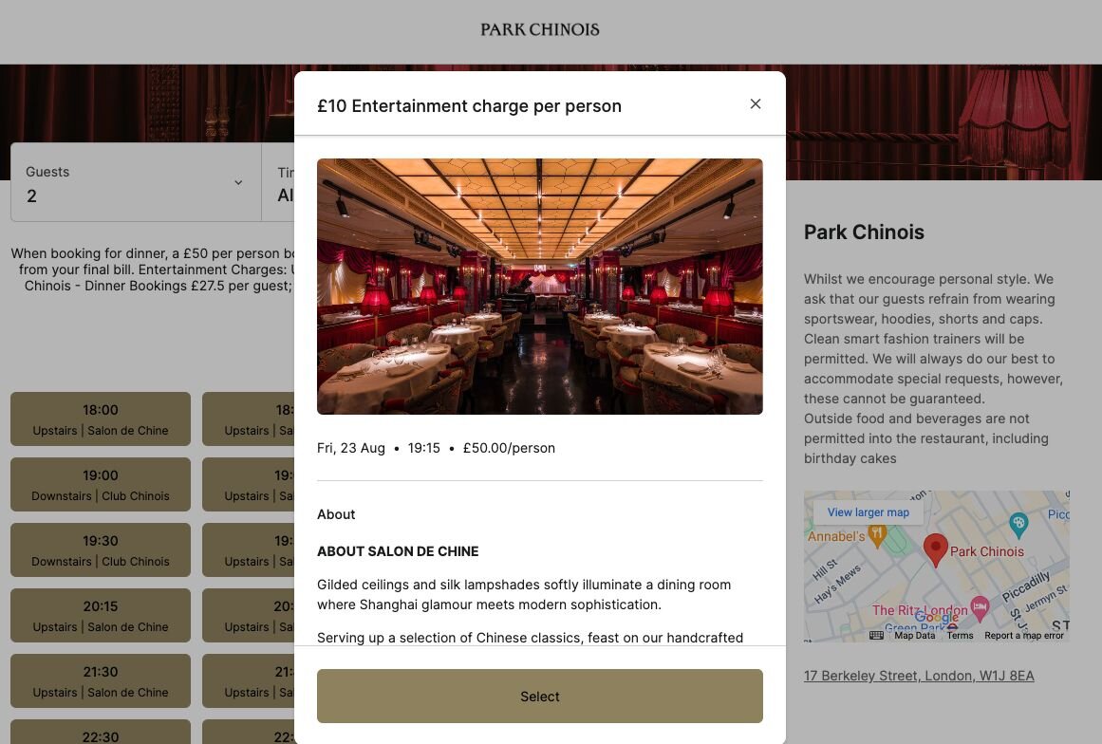Click the Salon de Chine dining room photo
Image resolution: width=1102 pixels, height=744 pixels.
[x=540, y=287]
